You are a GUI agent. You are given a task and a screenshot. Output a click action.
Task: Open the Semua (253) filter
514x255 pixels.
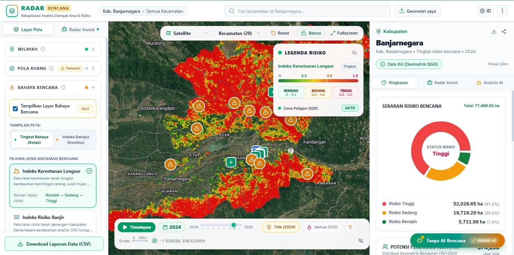pos(322,227)
